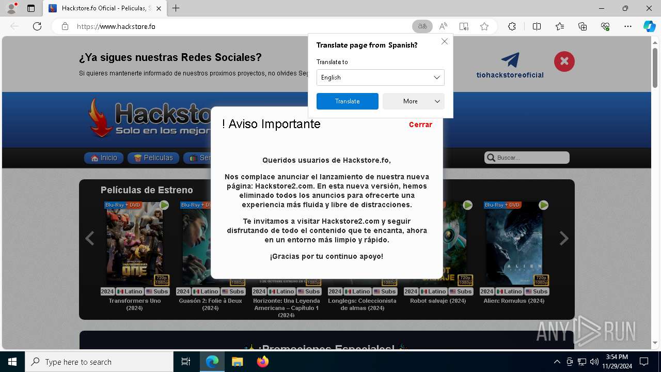Click Transformers Uno (2024) title

pyautogui.click(x=135, y=304)
